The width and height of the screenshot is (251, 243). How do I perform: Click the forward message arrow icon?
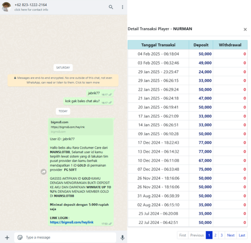44,172
